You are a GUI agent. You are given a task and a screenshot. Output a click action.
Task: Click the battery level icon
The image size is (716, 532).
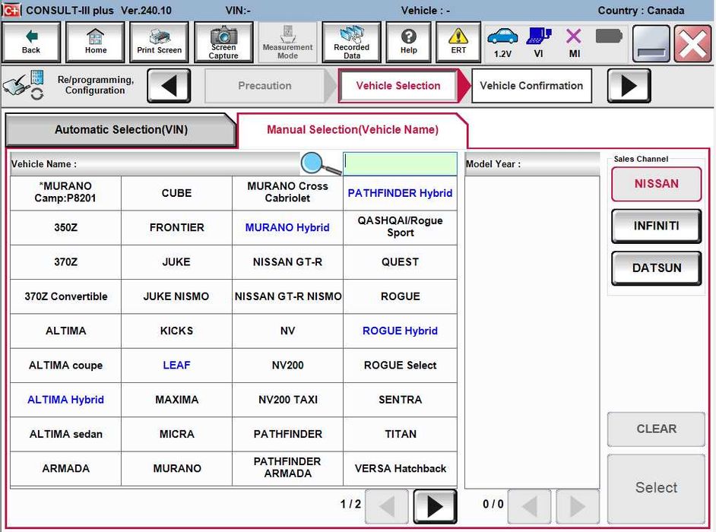pos(609,36)
